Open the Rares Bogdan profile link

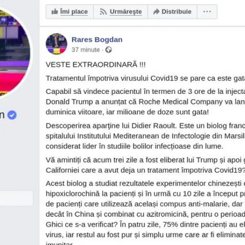tap(97, 40)
